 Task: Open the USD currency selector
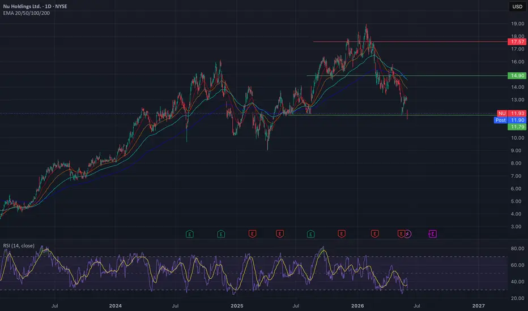coord(517,6)
